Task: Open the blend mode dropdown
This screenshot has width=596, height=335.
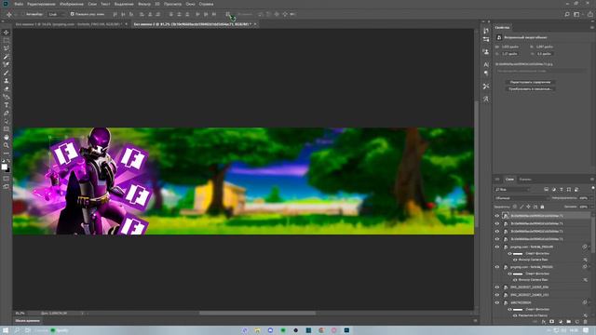Action: click(521, 198)
